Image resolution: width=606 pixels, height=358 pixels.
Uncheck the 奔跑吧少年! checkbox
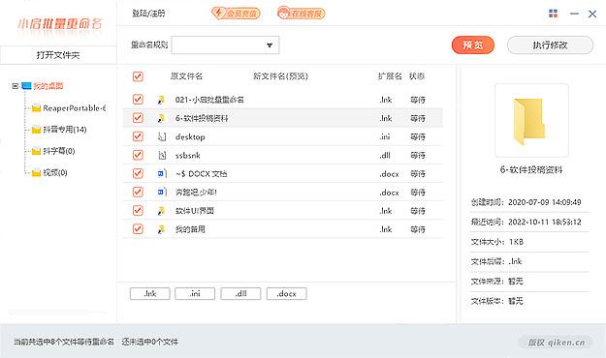(138, 193)
